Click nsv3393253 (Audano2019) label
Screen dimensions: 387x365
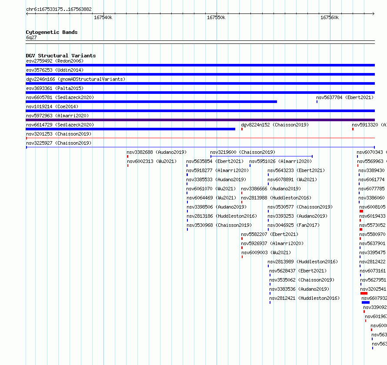[298, 216]
